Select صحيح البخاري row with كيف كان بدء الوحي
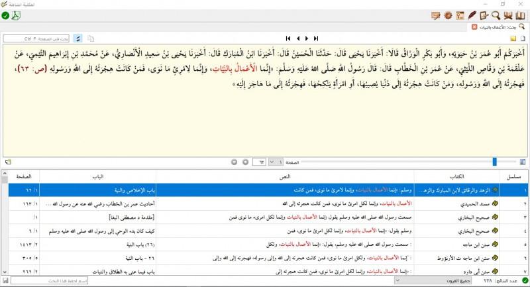Viewport: 530px width, 287px height. (268, 231)
